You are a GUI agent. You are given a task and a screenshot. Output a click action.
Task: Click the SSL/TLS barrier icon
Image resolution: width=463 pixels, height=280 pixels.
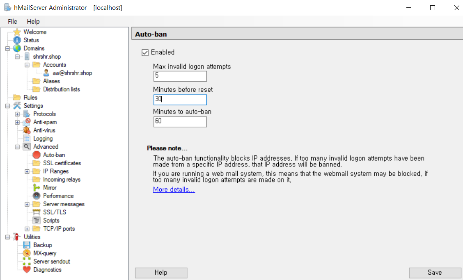pos(37,212)
